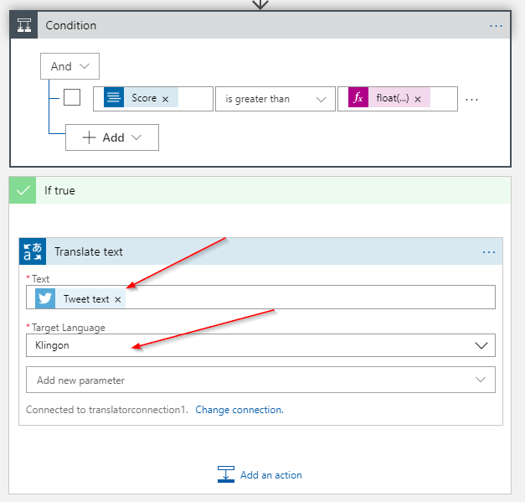Expand the Target Language Klingon dropdown
Viewport: 525px width, 502px height.
[x=481, y=345]
